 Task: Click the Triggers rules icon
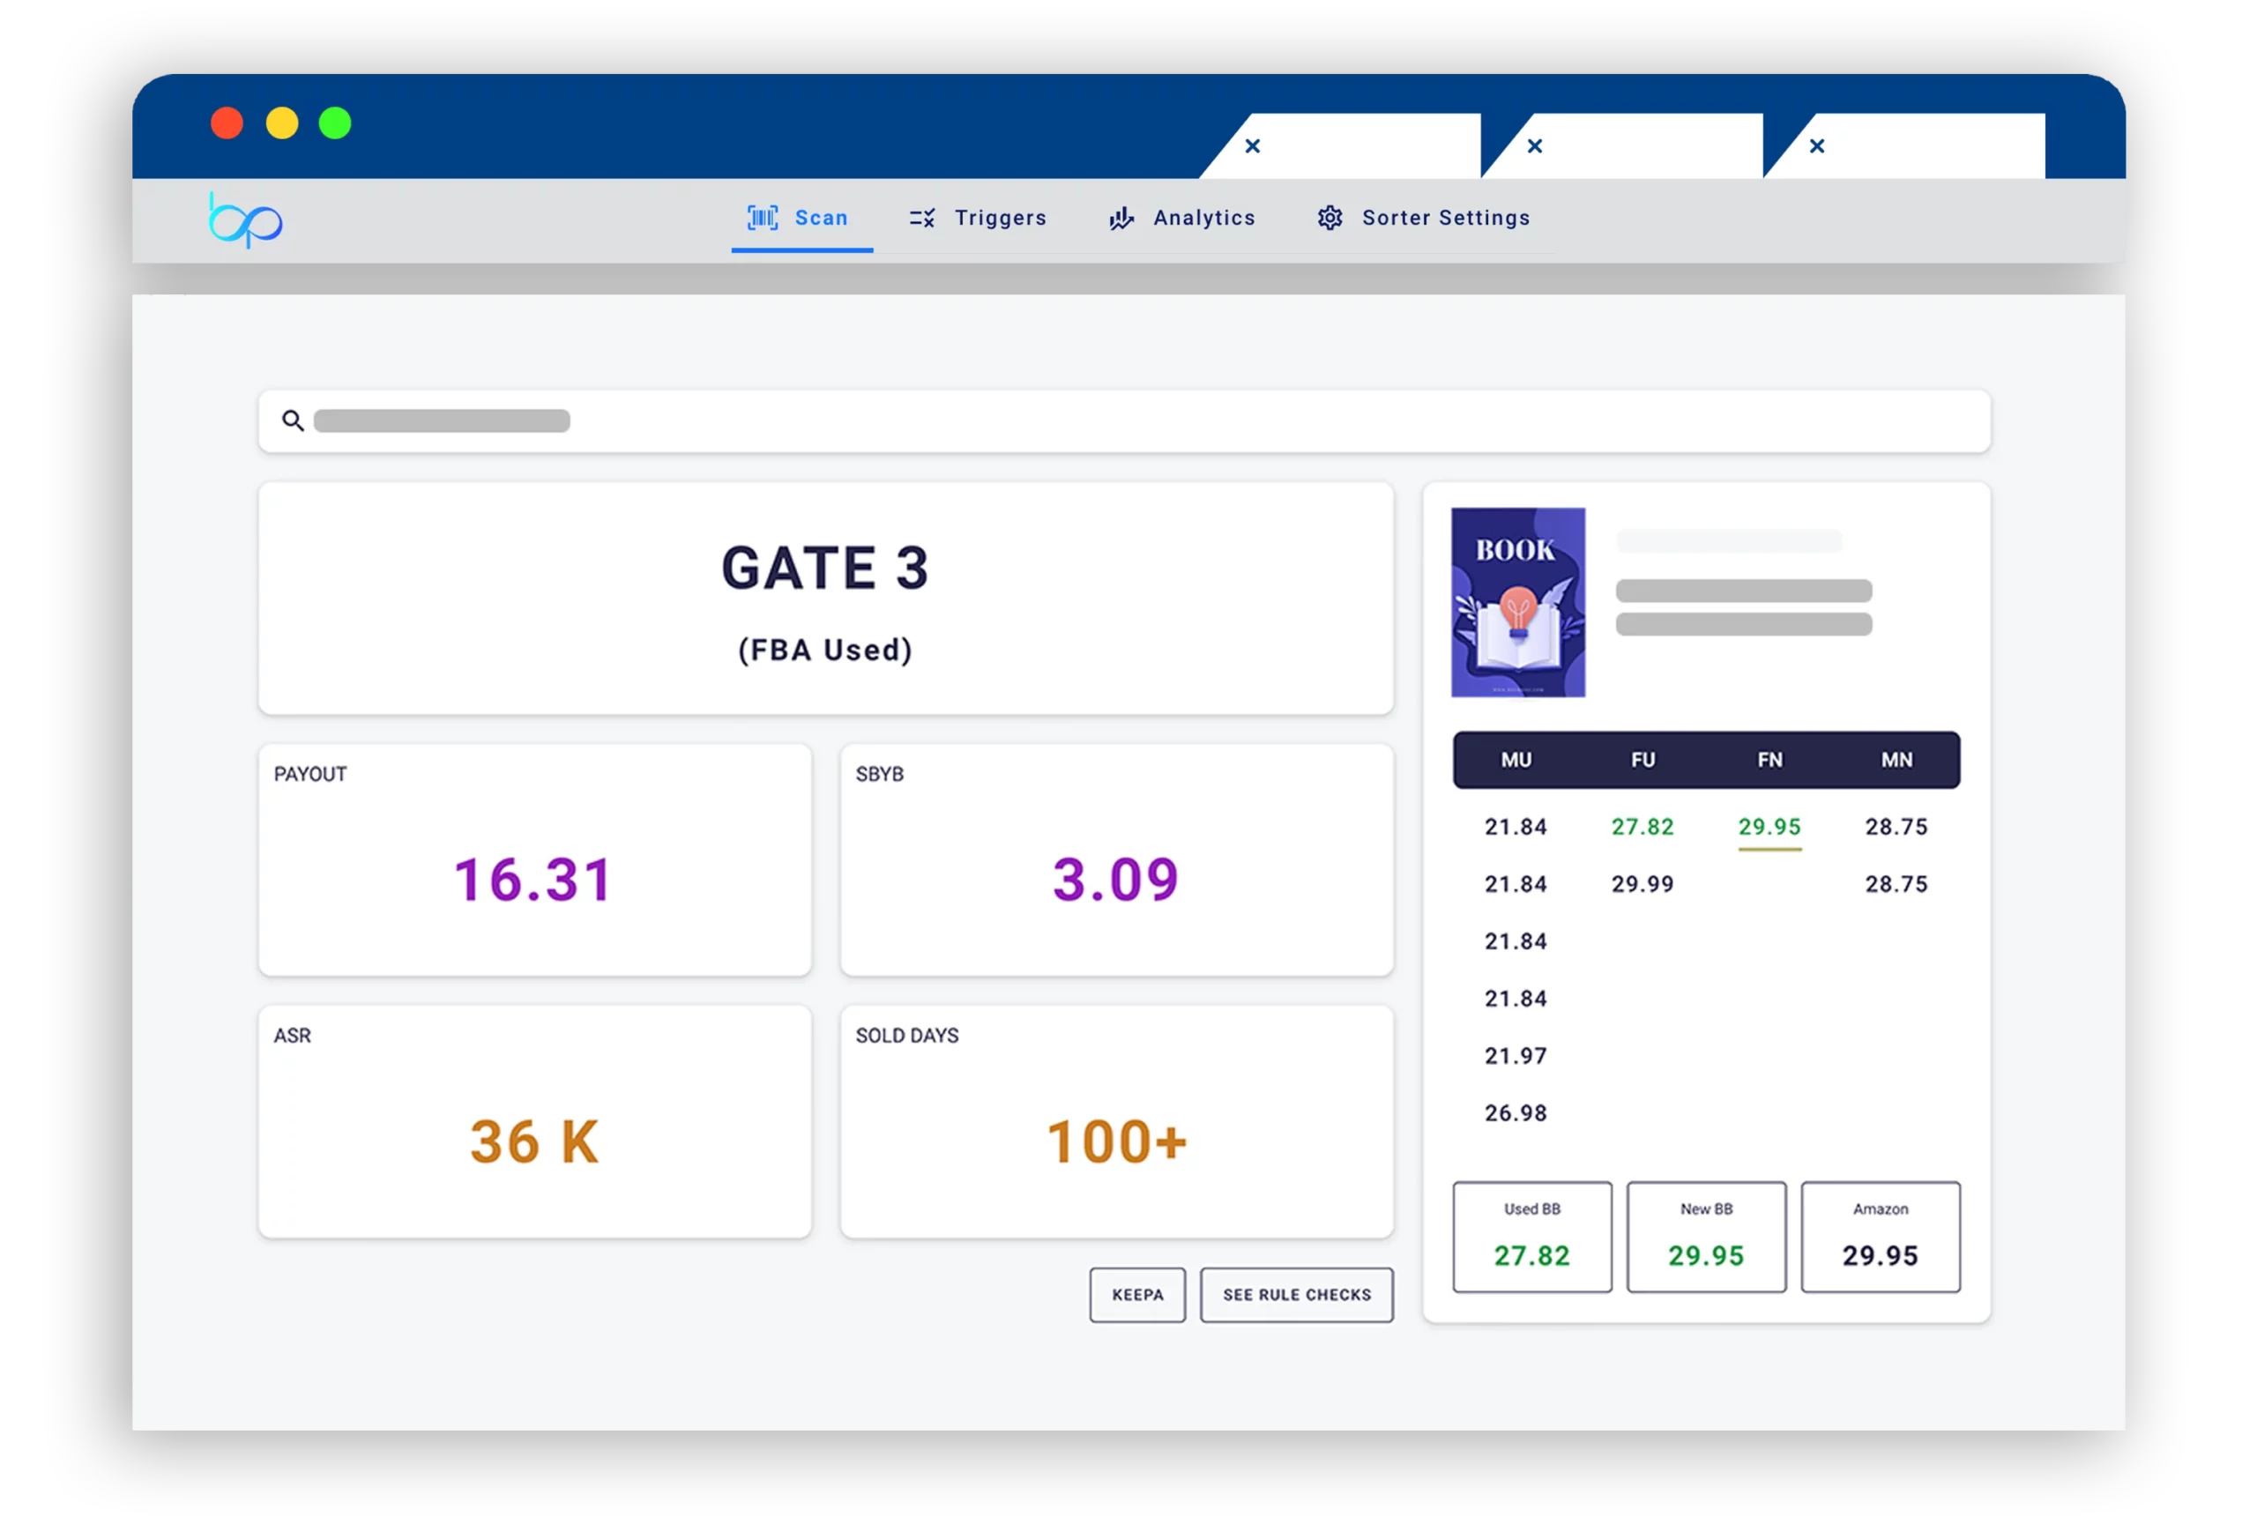[922, 218]
